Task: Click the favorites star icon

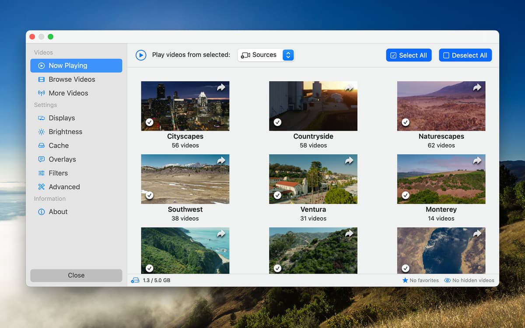Action: tap(405, 280)
